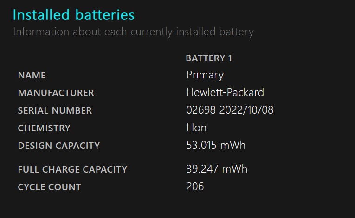Select the Primary battery name value
Screen dimensions: 355x218
point(205,75)
